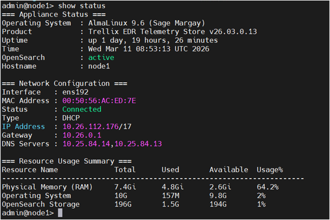Viewport: 330px width, 220px height.
Task: Click the 'show status' command text
Action: pyautogui.click(x=82, y=6)
